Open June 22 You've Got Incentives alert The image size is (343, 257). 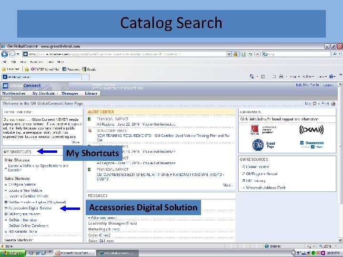pos(136,124)
